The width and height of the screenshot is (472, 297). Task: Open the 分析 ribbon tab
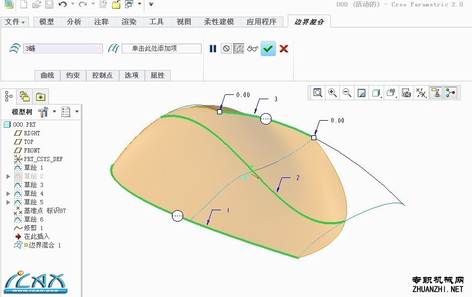pyautogui.click(x=74, y=22)
